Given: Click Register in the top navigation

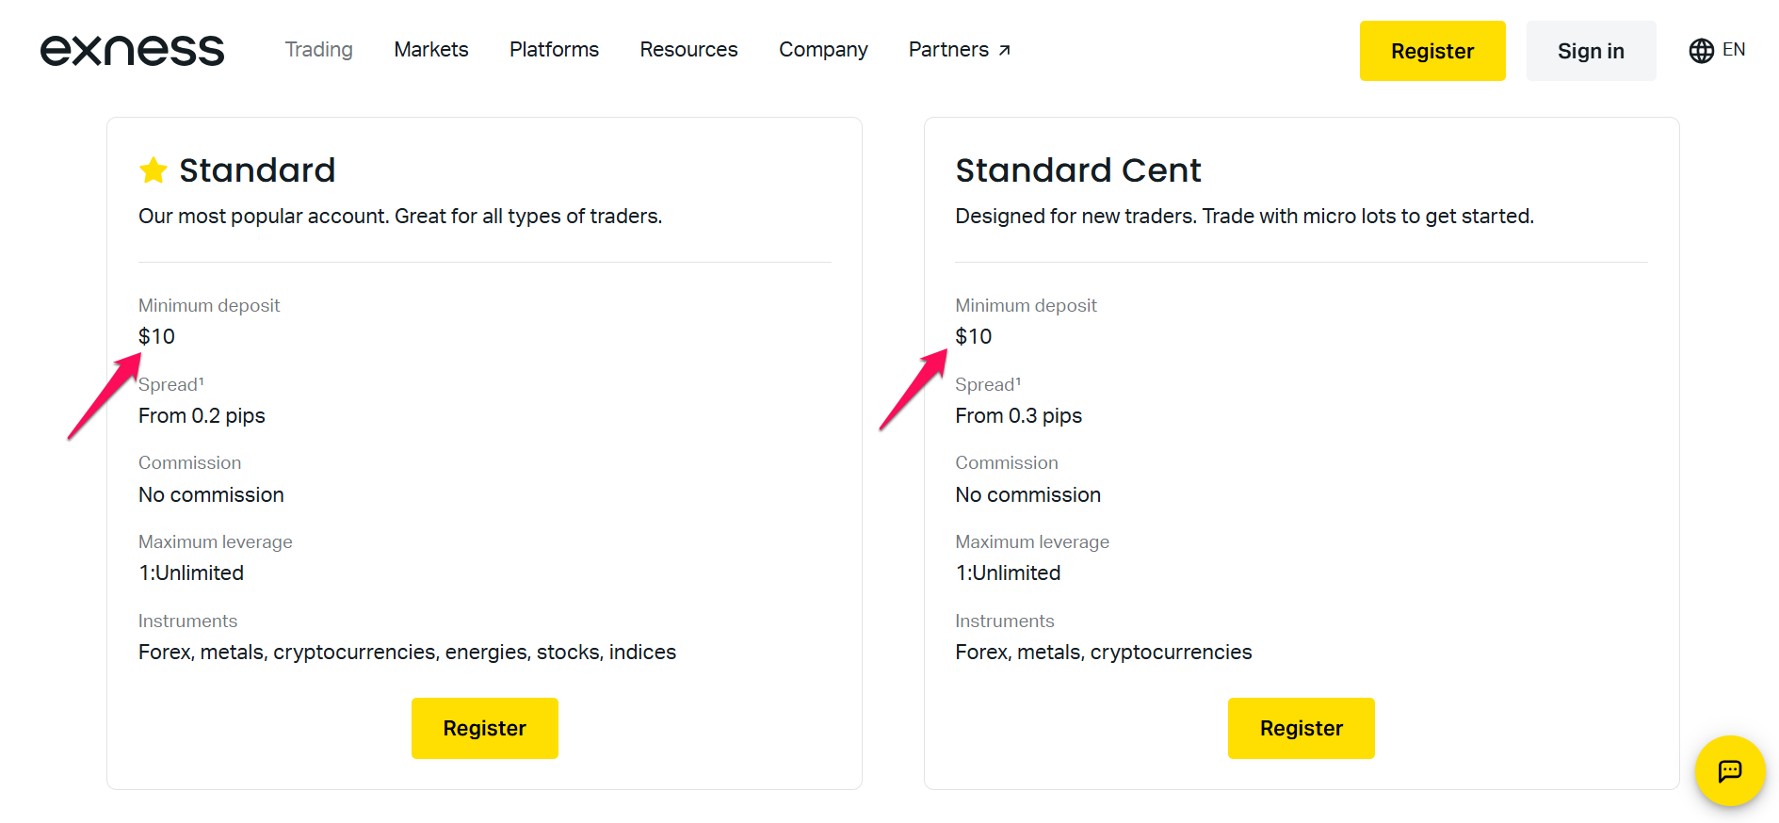Looking at the screenshot, I should (1432, 50).
